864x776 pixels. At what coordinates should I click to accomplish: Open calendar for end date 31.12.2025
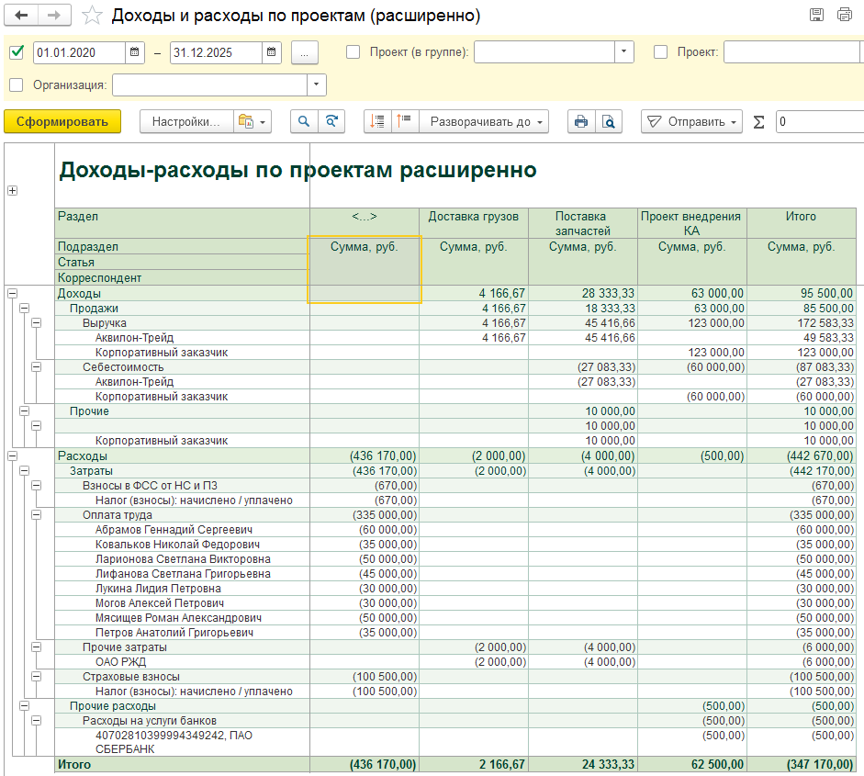point(271,52)
